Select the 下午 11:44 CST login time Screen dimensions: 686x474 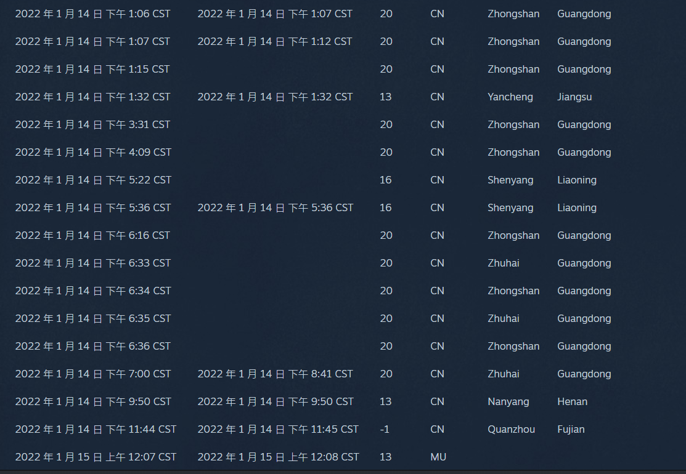point(96,429)
